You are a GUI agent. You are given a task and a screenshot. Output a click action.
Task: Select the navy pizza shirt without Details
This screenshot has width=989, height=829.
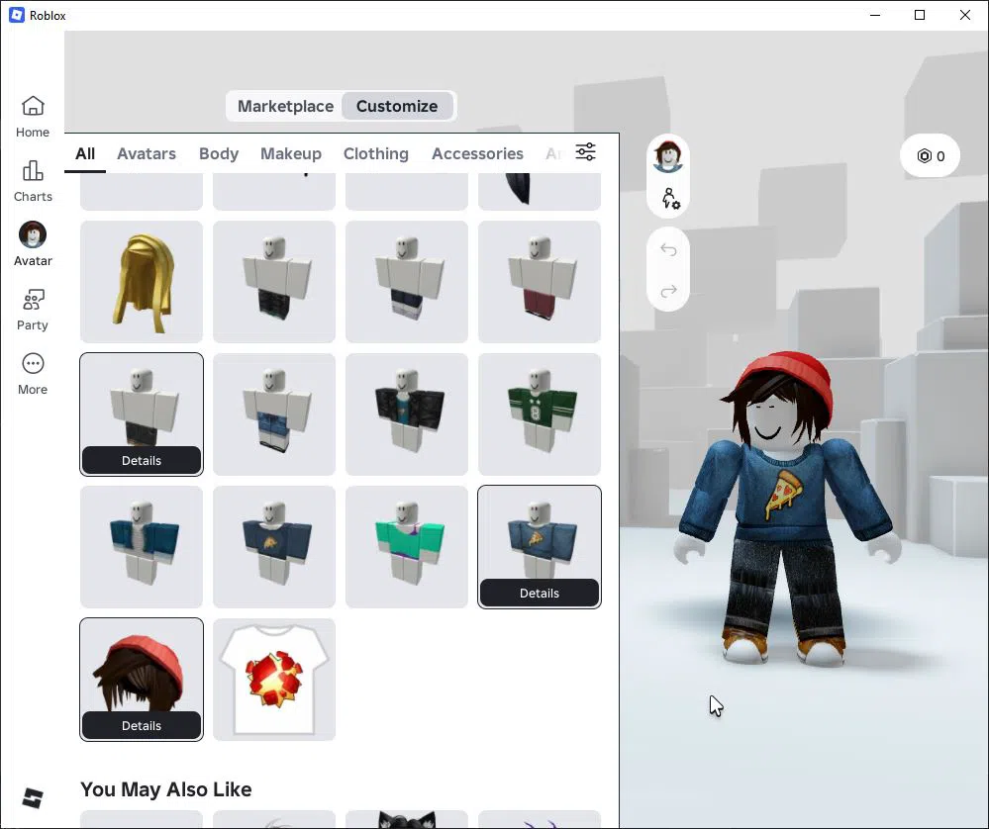click(274, 547)
